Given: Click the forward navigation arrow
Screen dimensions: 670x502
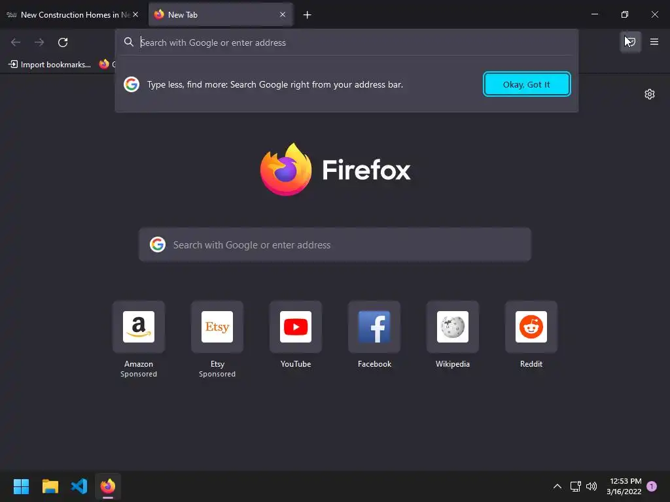Looking at the screenshot, I should pyautogui.click(x=39, y=42).
